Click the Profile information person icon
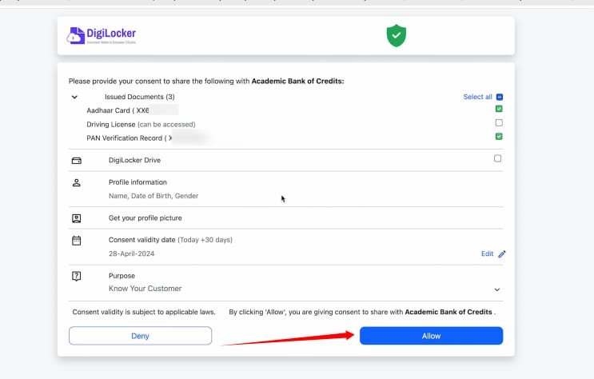 77,183
